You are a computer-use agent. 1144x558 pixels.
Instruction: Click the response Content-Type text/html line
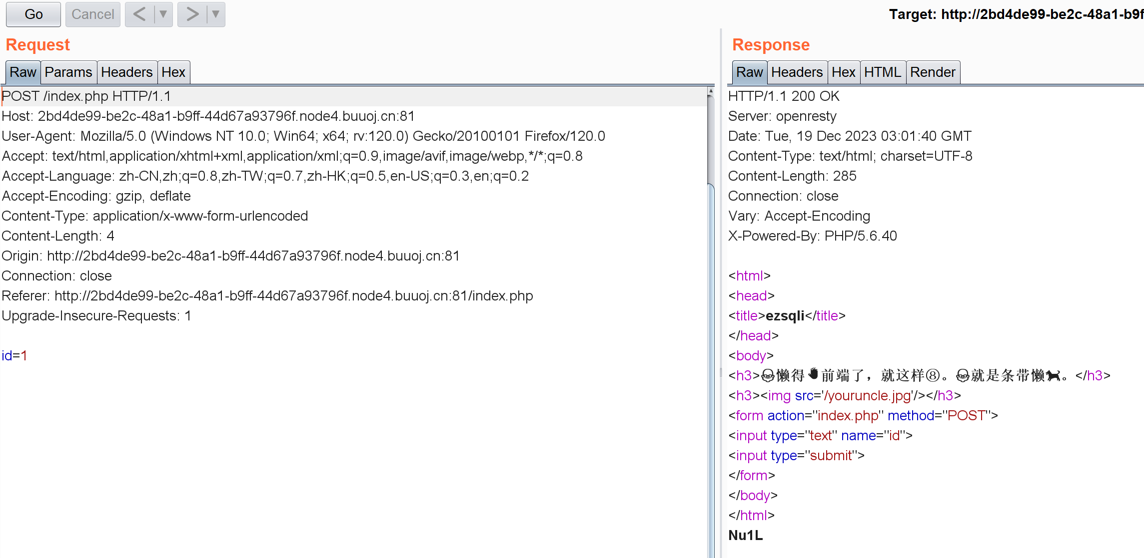click(x=850, y=156)
